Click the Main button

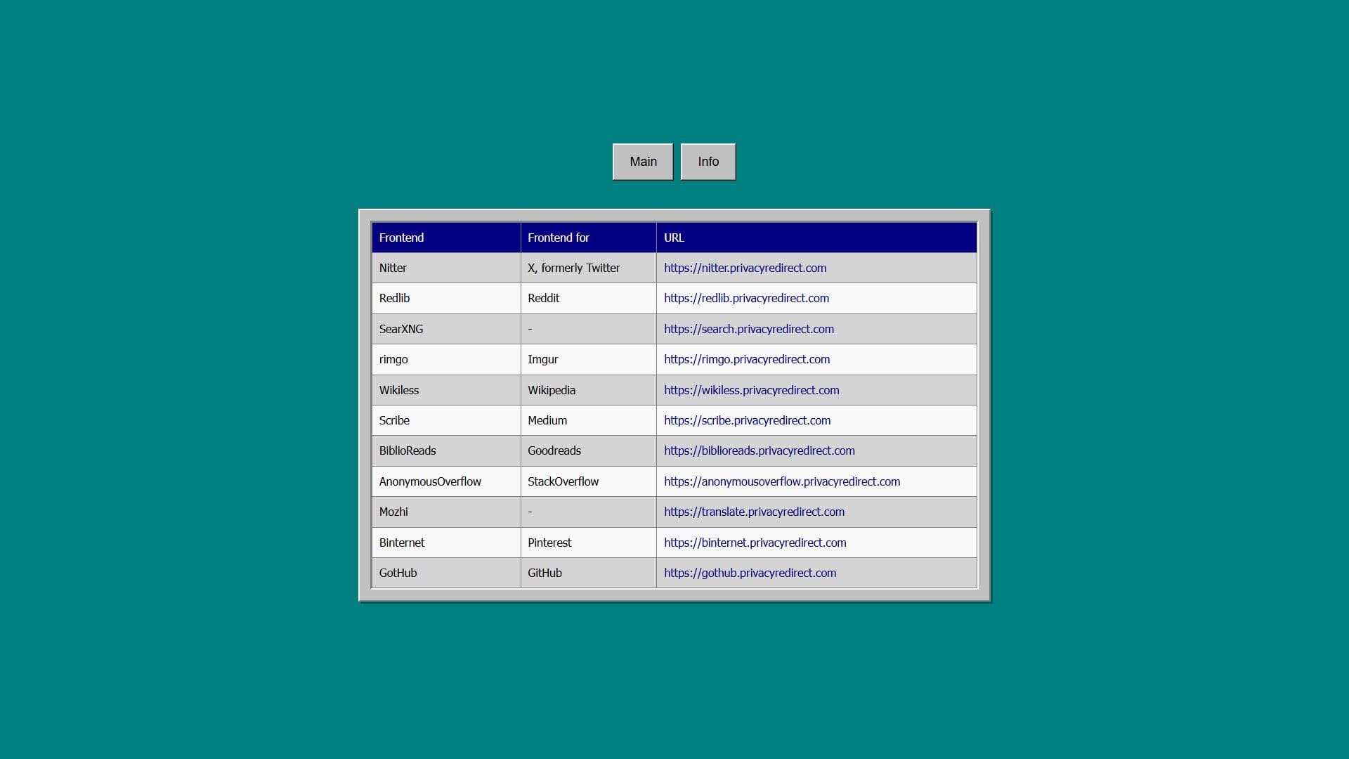pyautogui.click(x=643, y=162)
